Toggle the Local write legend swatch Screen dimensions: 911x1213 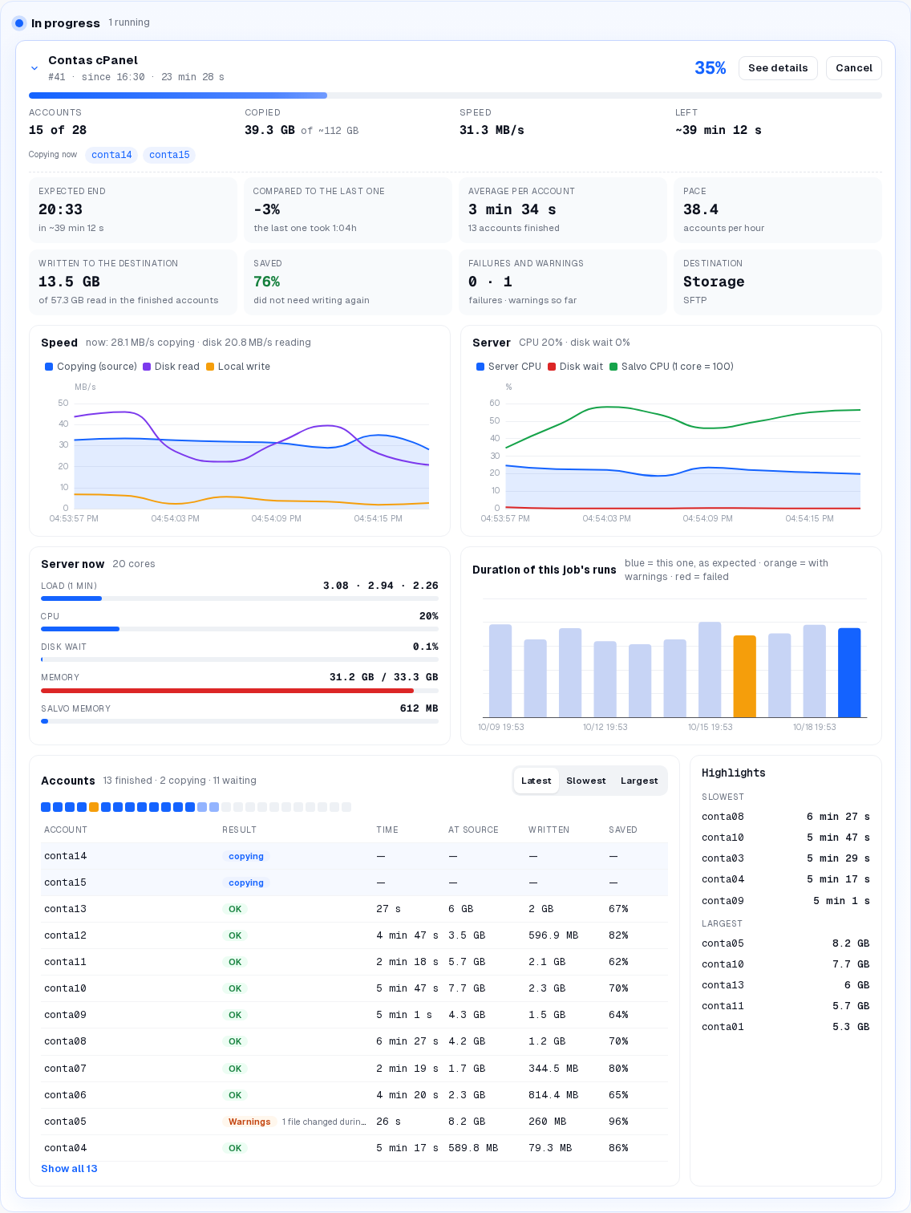210,367
